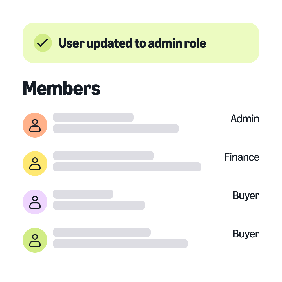Click the name placeholder beside purple avatar
Screen dimensions: 282x282
[x=83, y=194]
